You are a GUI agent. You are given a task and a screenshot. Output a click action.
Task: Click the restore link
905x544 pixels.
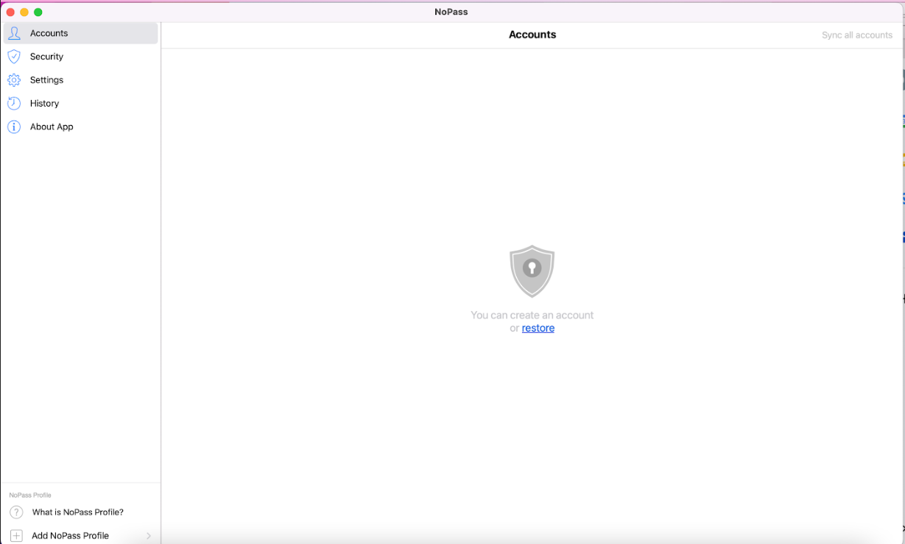(x=538, y=329)
